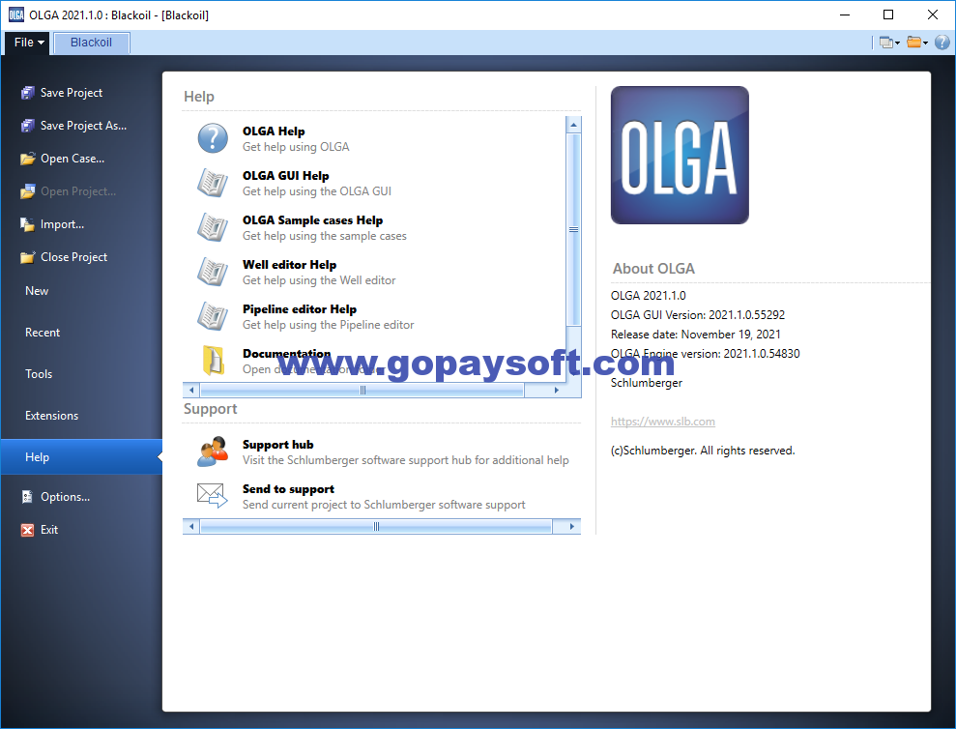956x729 pixels.
Task: Click the Save Project disk icon
Action: pos(27,93)
